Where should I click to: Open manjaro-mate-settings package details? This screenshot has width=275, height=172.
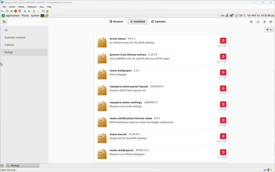pyautogui.click(x=162, y=106)
